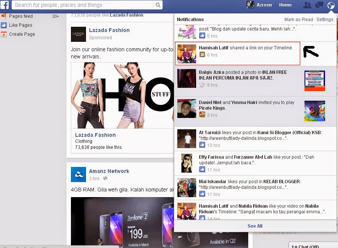The image size is (338, 248).
Task: Open friend requests icon in top bar
Action: coord(307,5)
